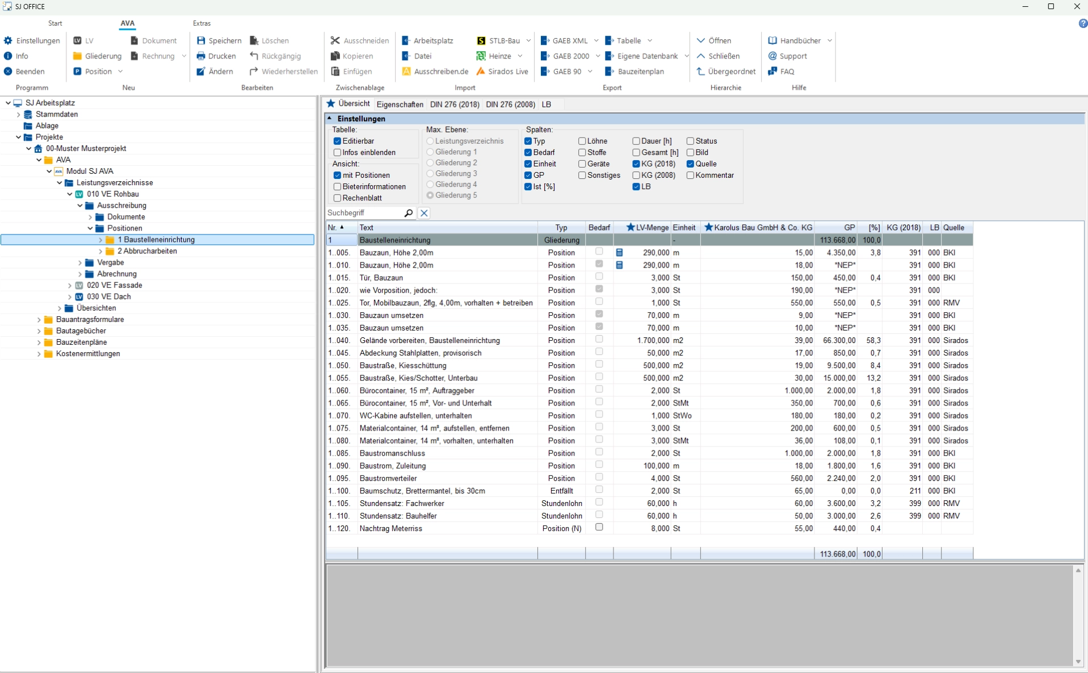
Task: Click the Speichern save icon
Action: pos(201,40)
